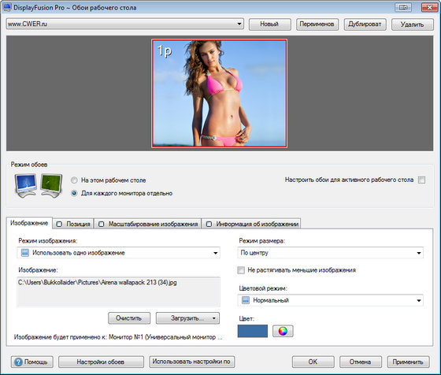Open the Масштабирование изображения tab
The width and height of the screenshot is (441, 375).
coord(148,224)
